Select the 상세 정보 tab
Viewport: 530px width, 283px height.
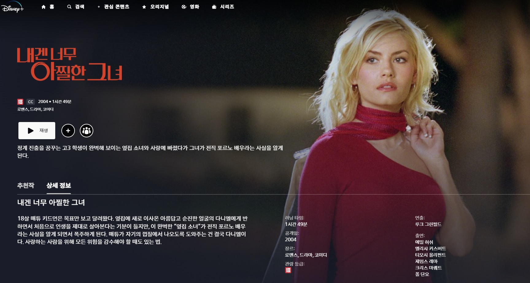coord(59,185)
